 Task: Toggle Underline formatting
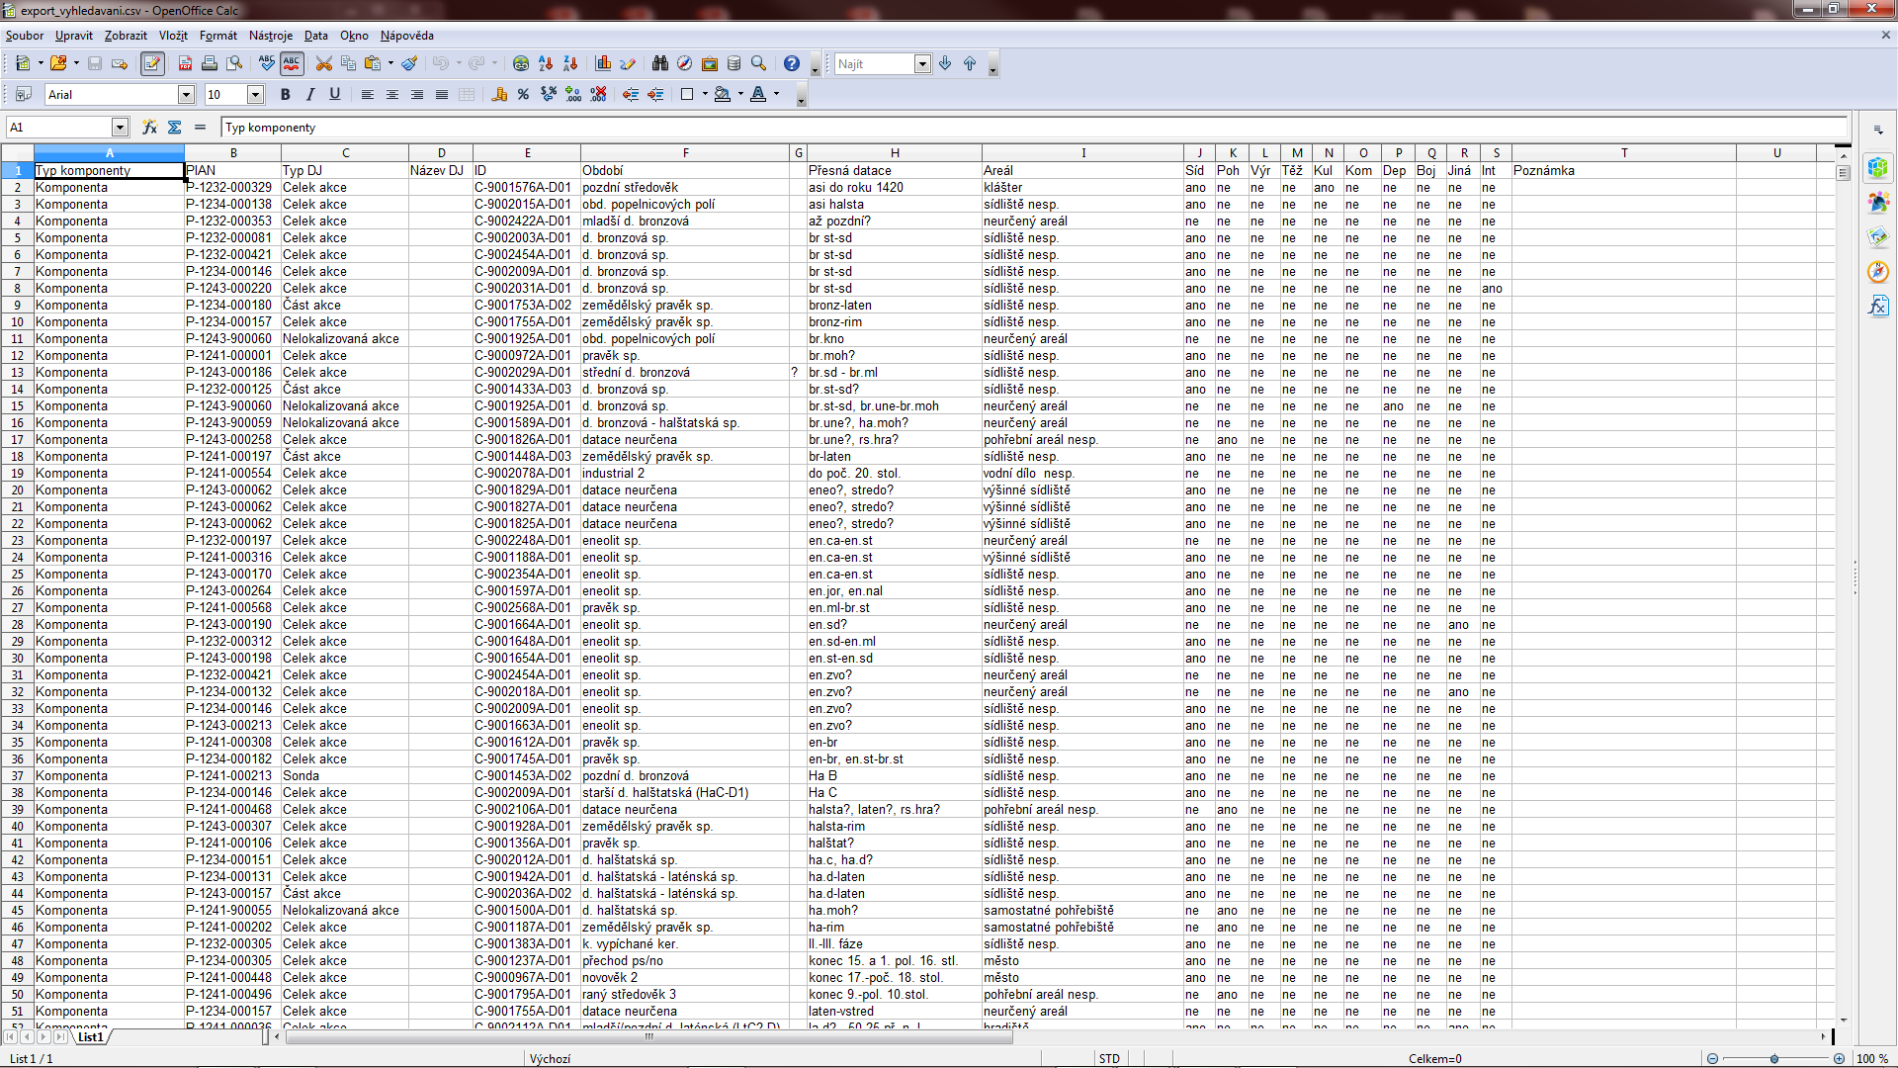(335, 95)
